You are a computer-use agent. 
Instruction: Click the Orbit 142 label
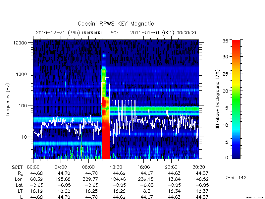click(x=236, y=177)
